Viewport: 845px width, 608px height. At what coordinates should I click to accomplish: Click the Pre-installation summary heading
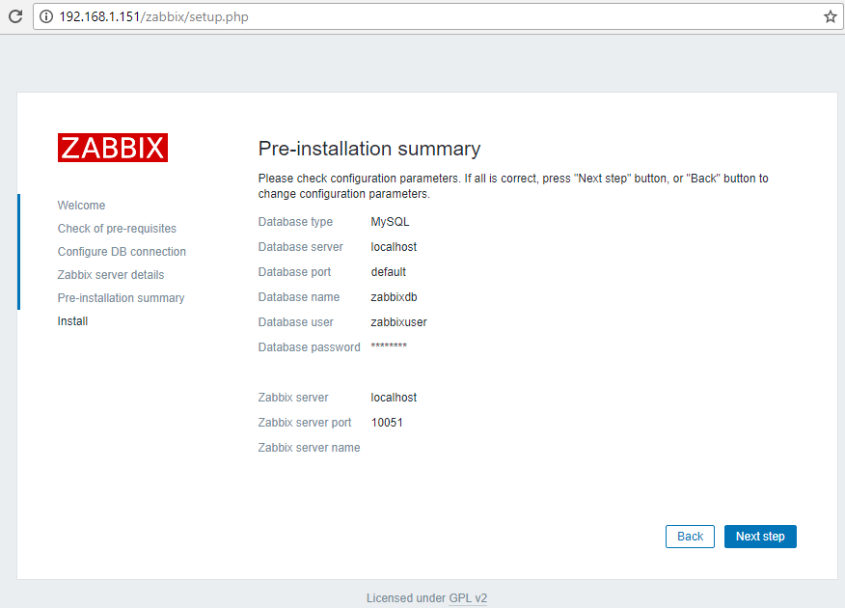(369, 149)
